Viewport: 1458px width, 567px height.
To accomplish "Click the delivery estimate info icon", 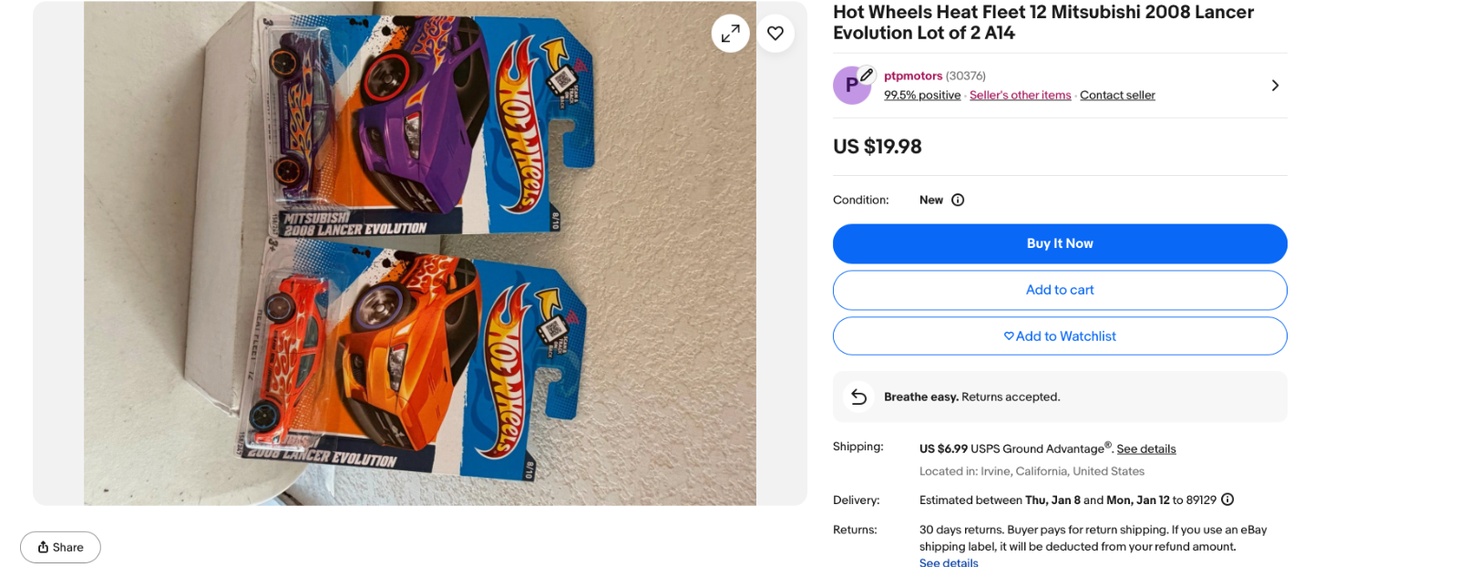I will click(1227, 500).
